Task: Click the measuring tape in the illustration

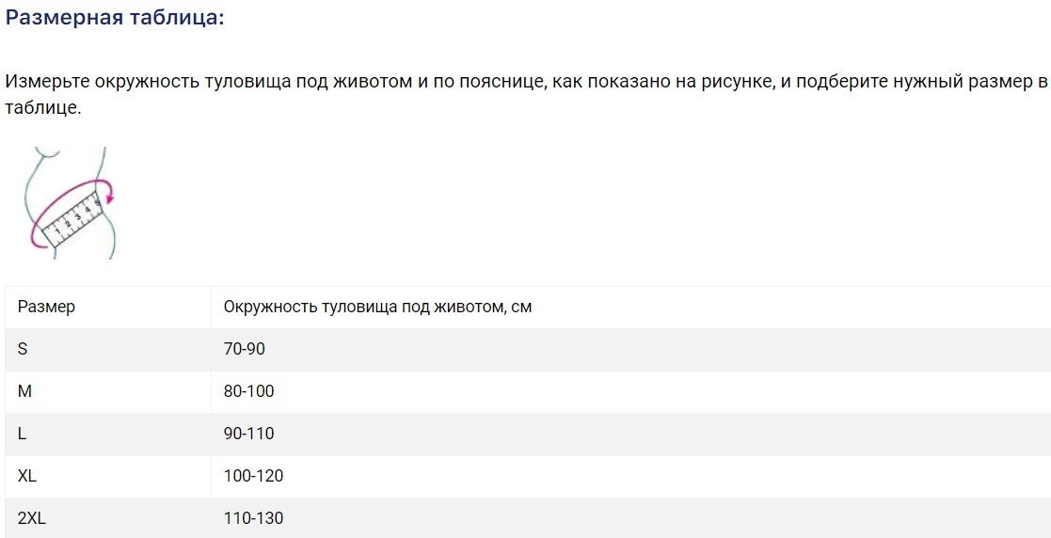Action: click(x=73, y=218)
